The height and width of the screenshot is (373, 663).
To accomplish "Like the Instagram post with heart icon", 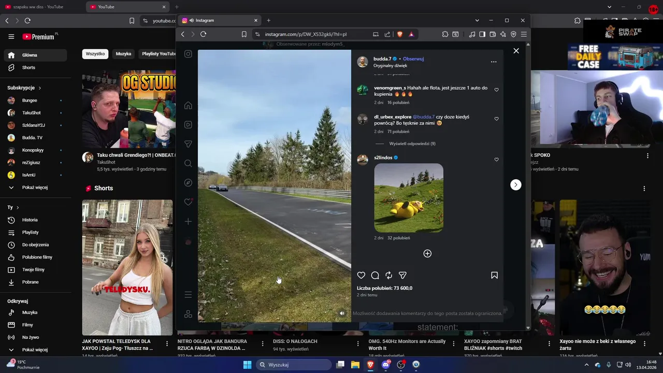I will [361, 276].
